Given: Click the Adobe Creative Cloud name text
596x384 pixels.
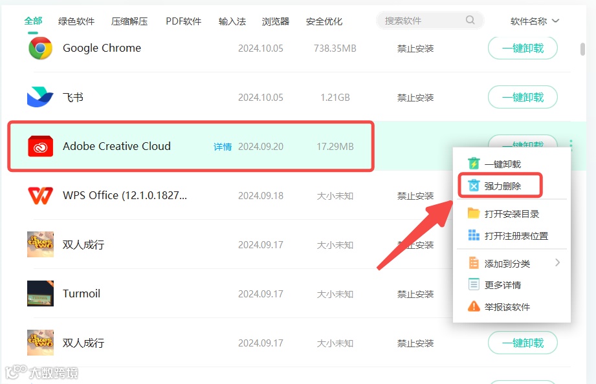Looking at the screenshot, I should 116,146.
